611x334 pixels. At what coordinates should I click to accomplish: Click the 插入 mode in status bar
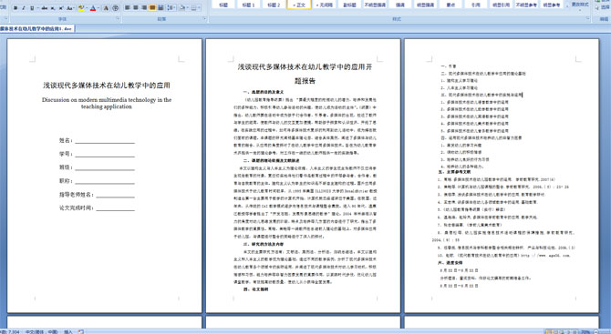tap(68, 331)
